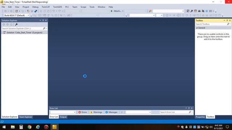Switch to the Properties tab

(200, 117)
